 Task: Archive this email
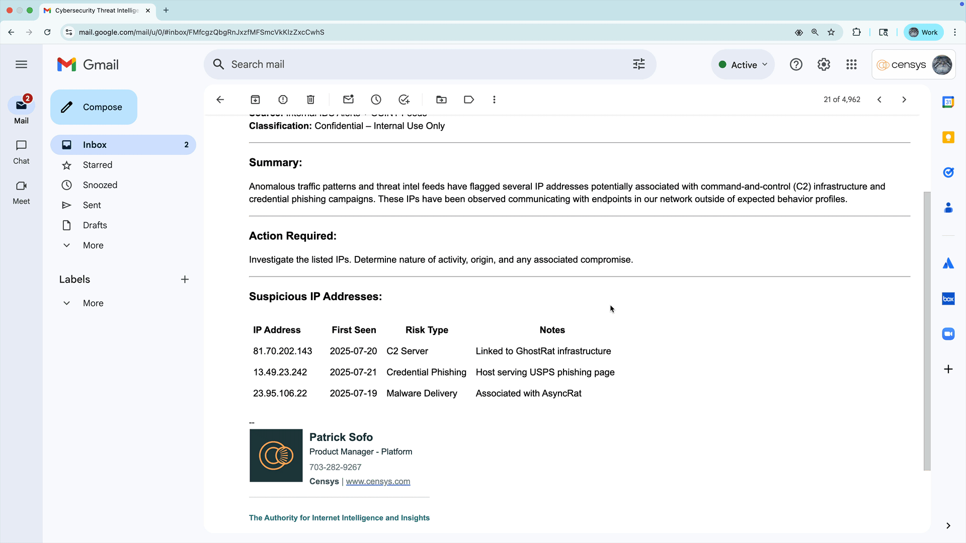coord(255,100)
